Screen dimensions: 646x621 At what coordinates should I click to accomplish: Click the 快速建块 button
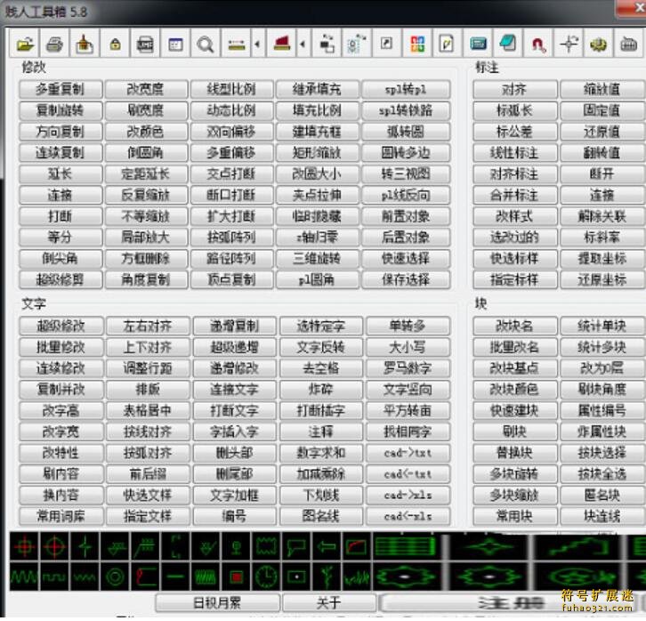pos(515,410)
